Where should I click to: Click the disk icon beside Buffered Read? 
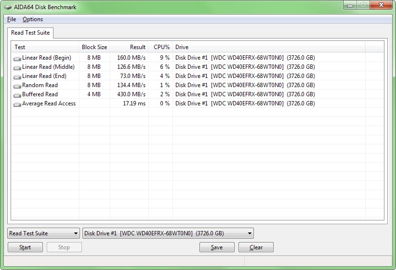tap(17, 95)
